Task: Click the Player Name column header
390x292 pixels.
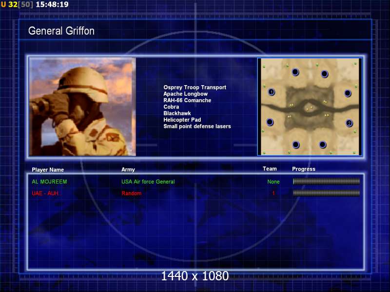Action: pyautogui.click(x=48, y=170)
